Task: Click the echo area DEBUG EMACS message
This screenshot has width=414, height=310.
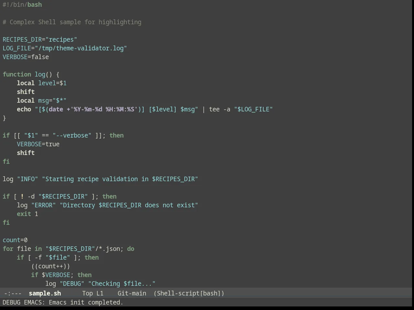Action: [x=63, y=302]
